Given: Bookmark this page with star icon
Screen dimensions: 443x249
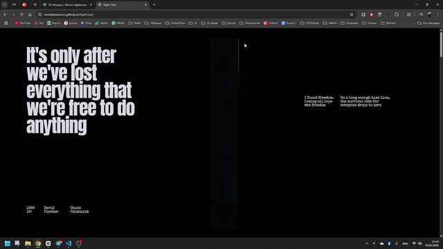Looking at the screenshot, I should pyautogui.click(x=352, y=15).
